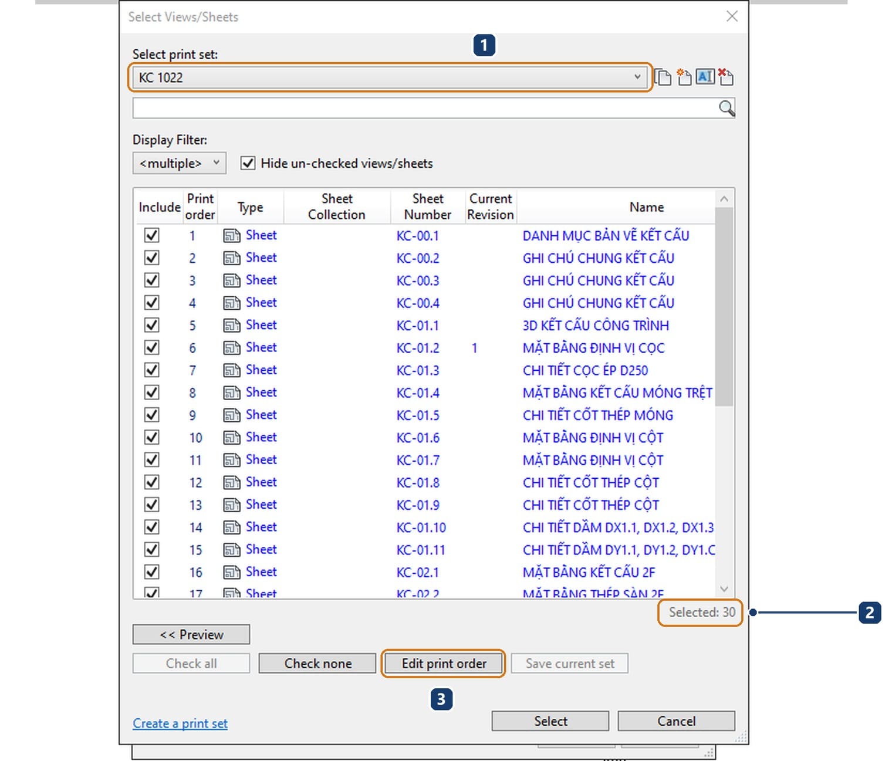Click the list scrollbar up arrow
The width and height of the screenshot is (892, 761).
point(724,199)
